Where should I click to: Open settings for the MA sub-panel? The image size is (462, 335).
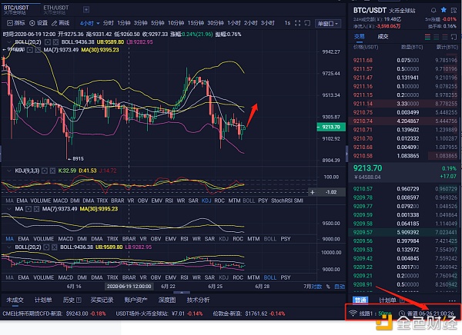point(28,209)
